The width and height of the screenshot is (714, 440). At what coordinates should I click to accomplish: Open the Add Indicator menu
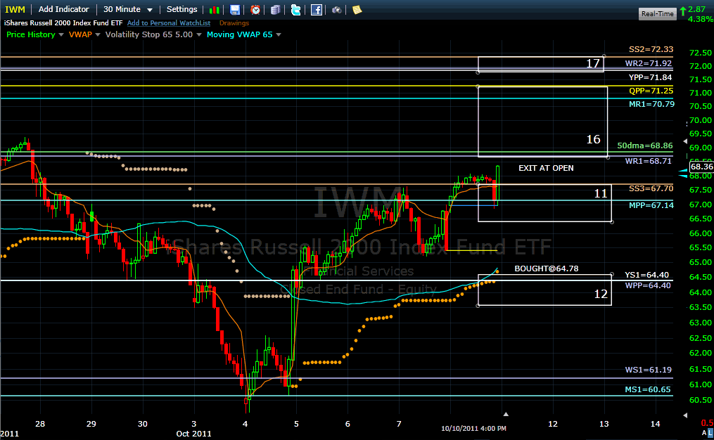pos(64,9)
